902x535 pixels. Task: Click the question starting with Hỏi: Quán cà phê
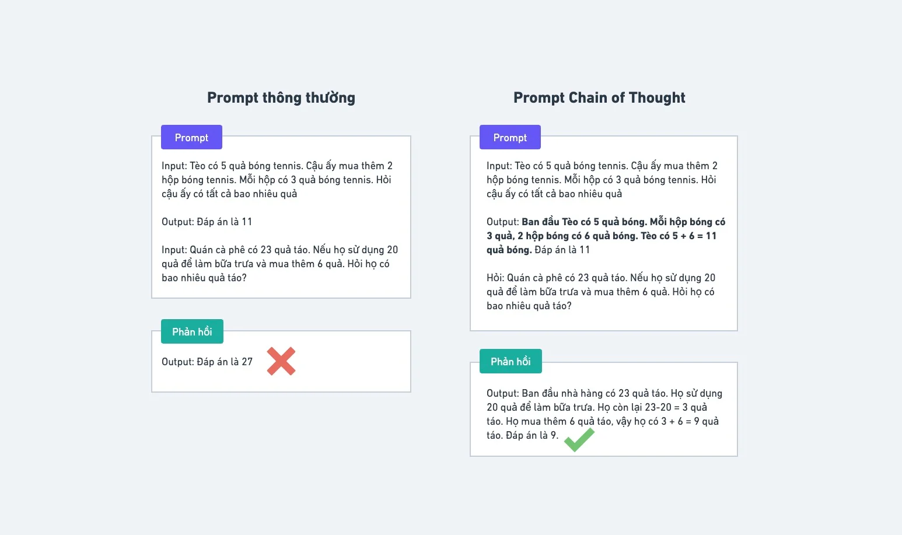(x=601, y=292)
